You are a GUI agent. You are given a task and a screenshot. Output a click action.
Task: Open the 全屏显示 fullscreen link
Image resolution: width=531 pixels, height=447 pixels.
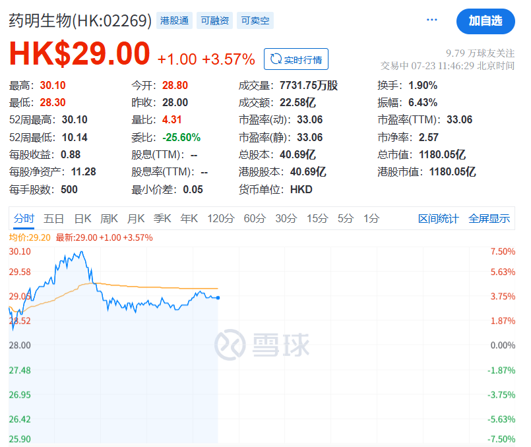489,219
